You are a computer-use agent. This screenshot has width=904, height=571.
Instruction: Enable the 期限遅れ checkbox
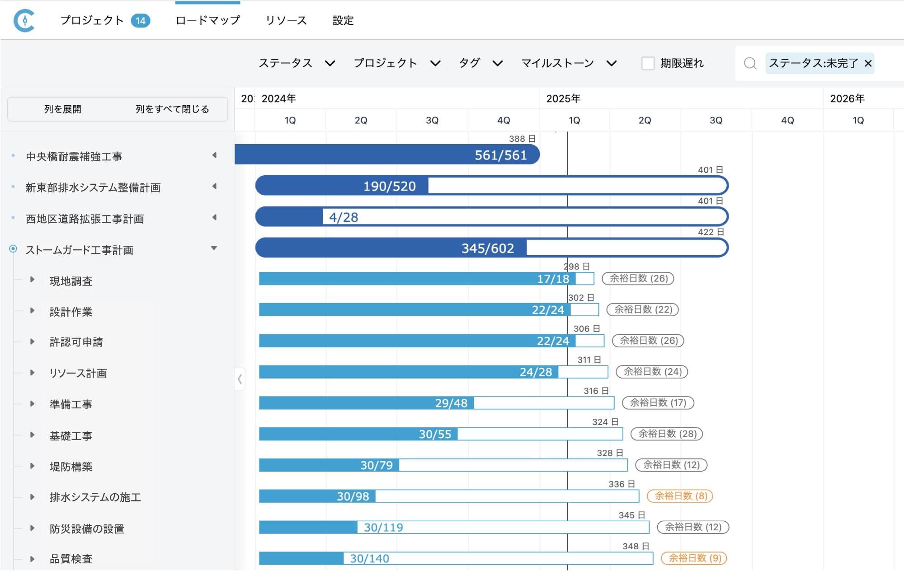click(648, 63)
